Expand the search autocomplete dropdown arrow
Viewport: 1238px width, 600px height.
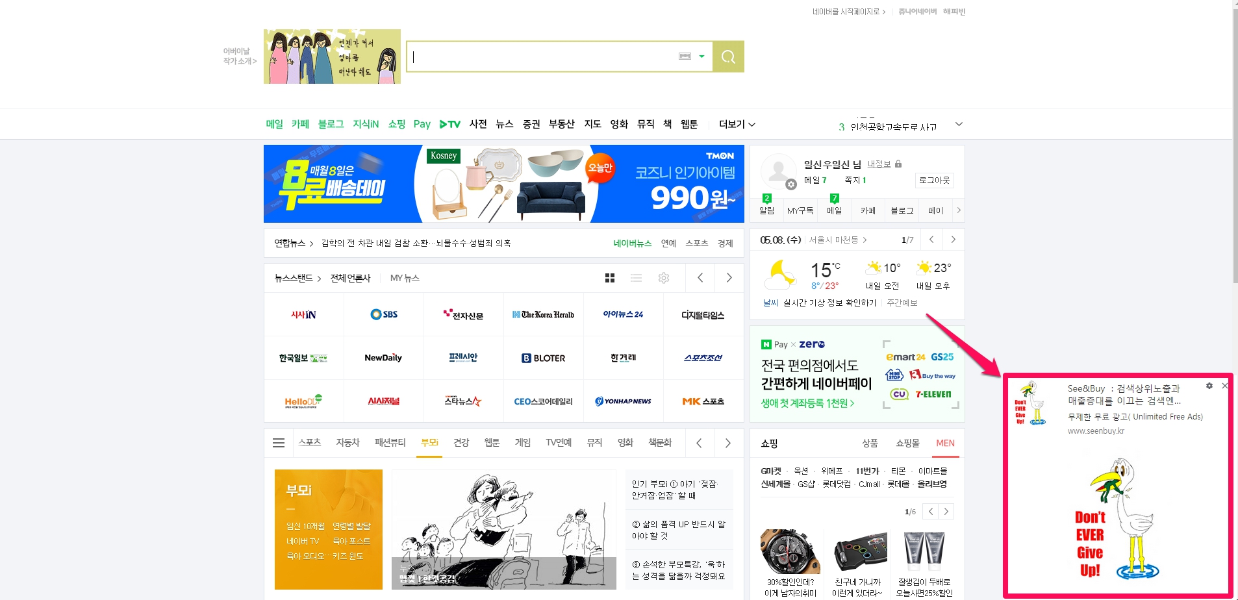pyautogui.click(x=701, y=56)
